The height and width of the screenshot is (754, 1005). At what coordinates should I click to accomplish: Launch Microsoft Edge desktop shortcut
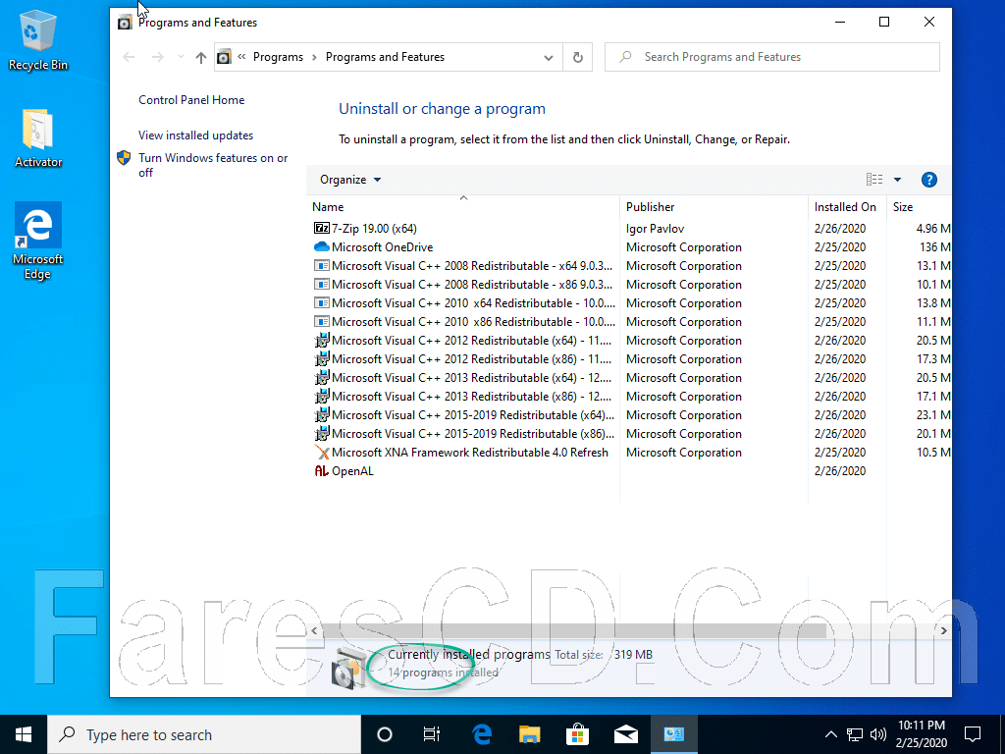click(x=38, y=242)
